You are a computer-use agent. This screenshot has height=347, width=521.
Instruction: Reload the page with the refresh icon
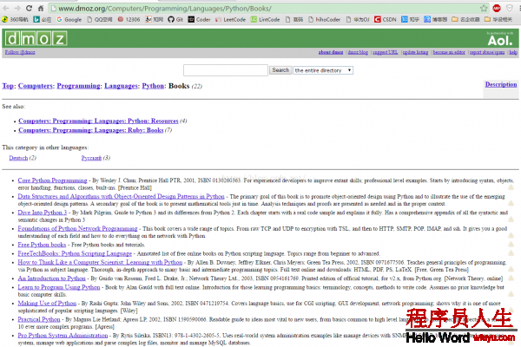click(29, 9)
